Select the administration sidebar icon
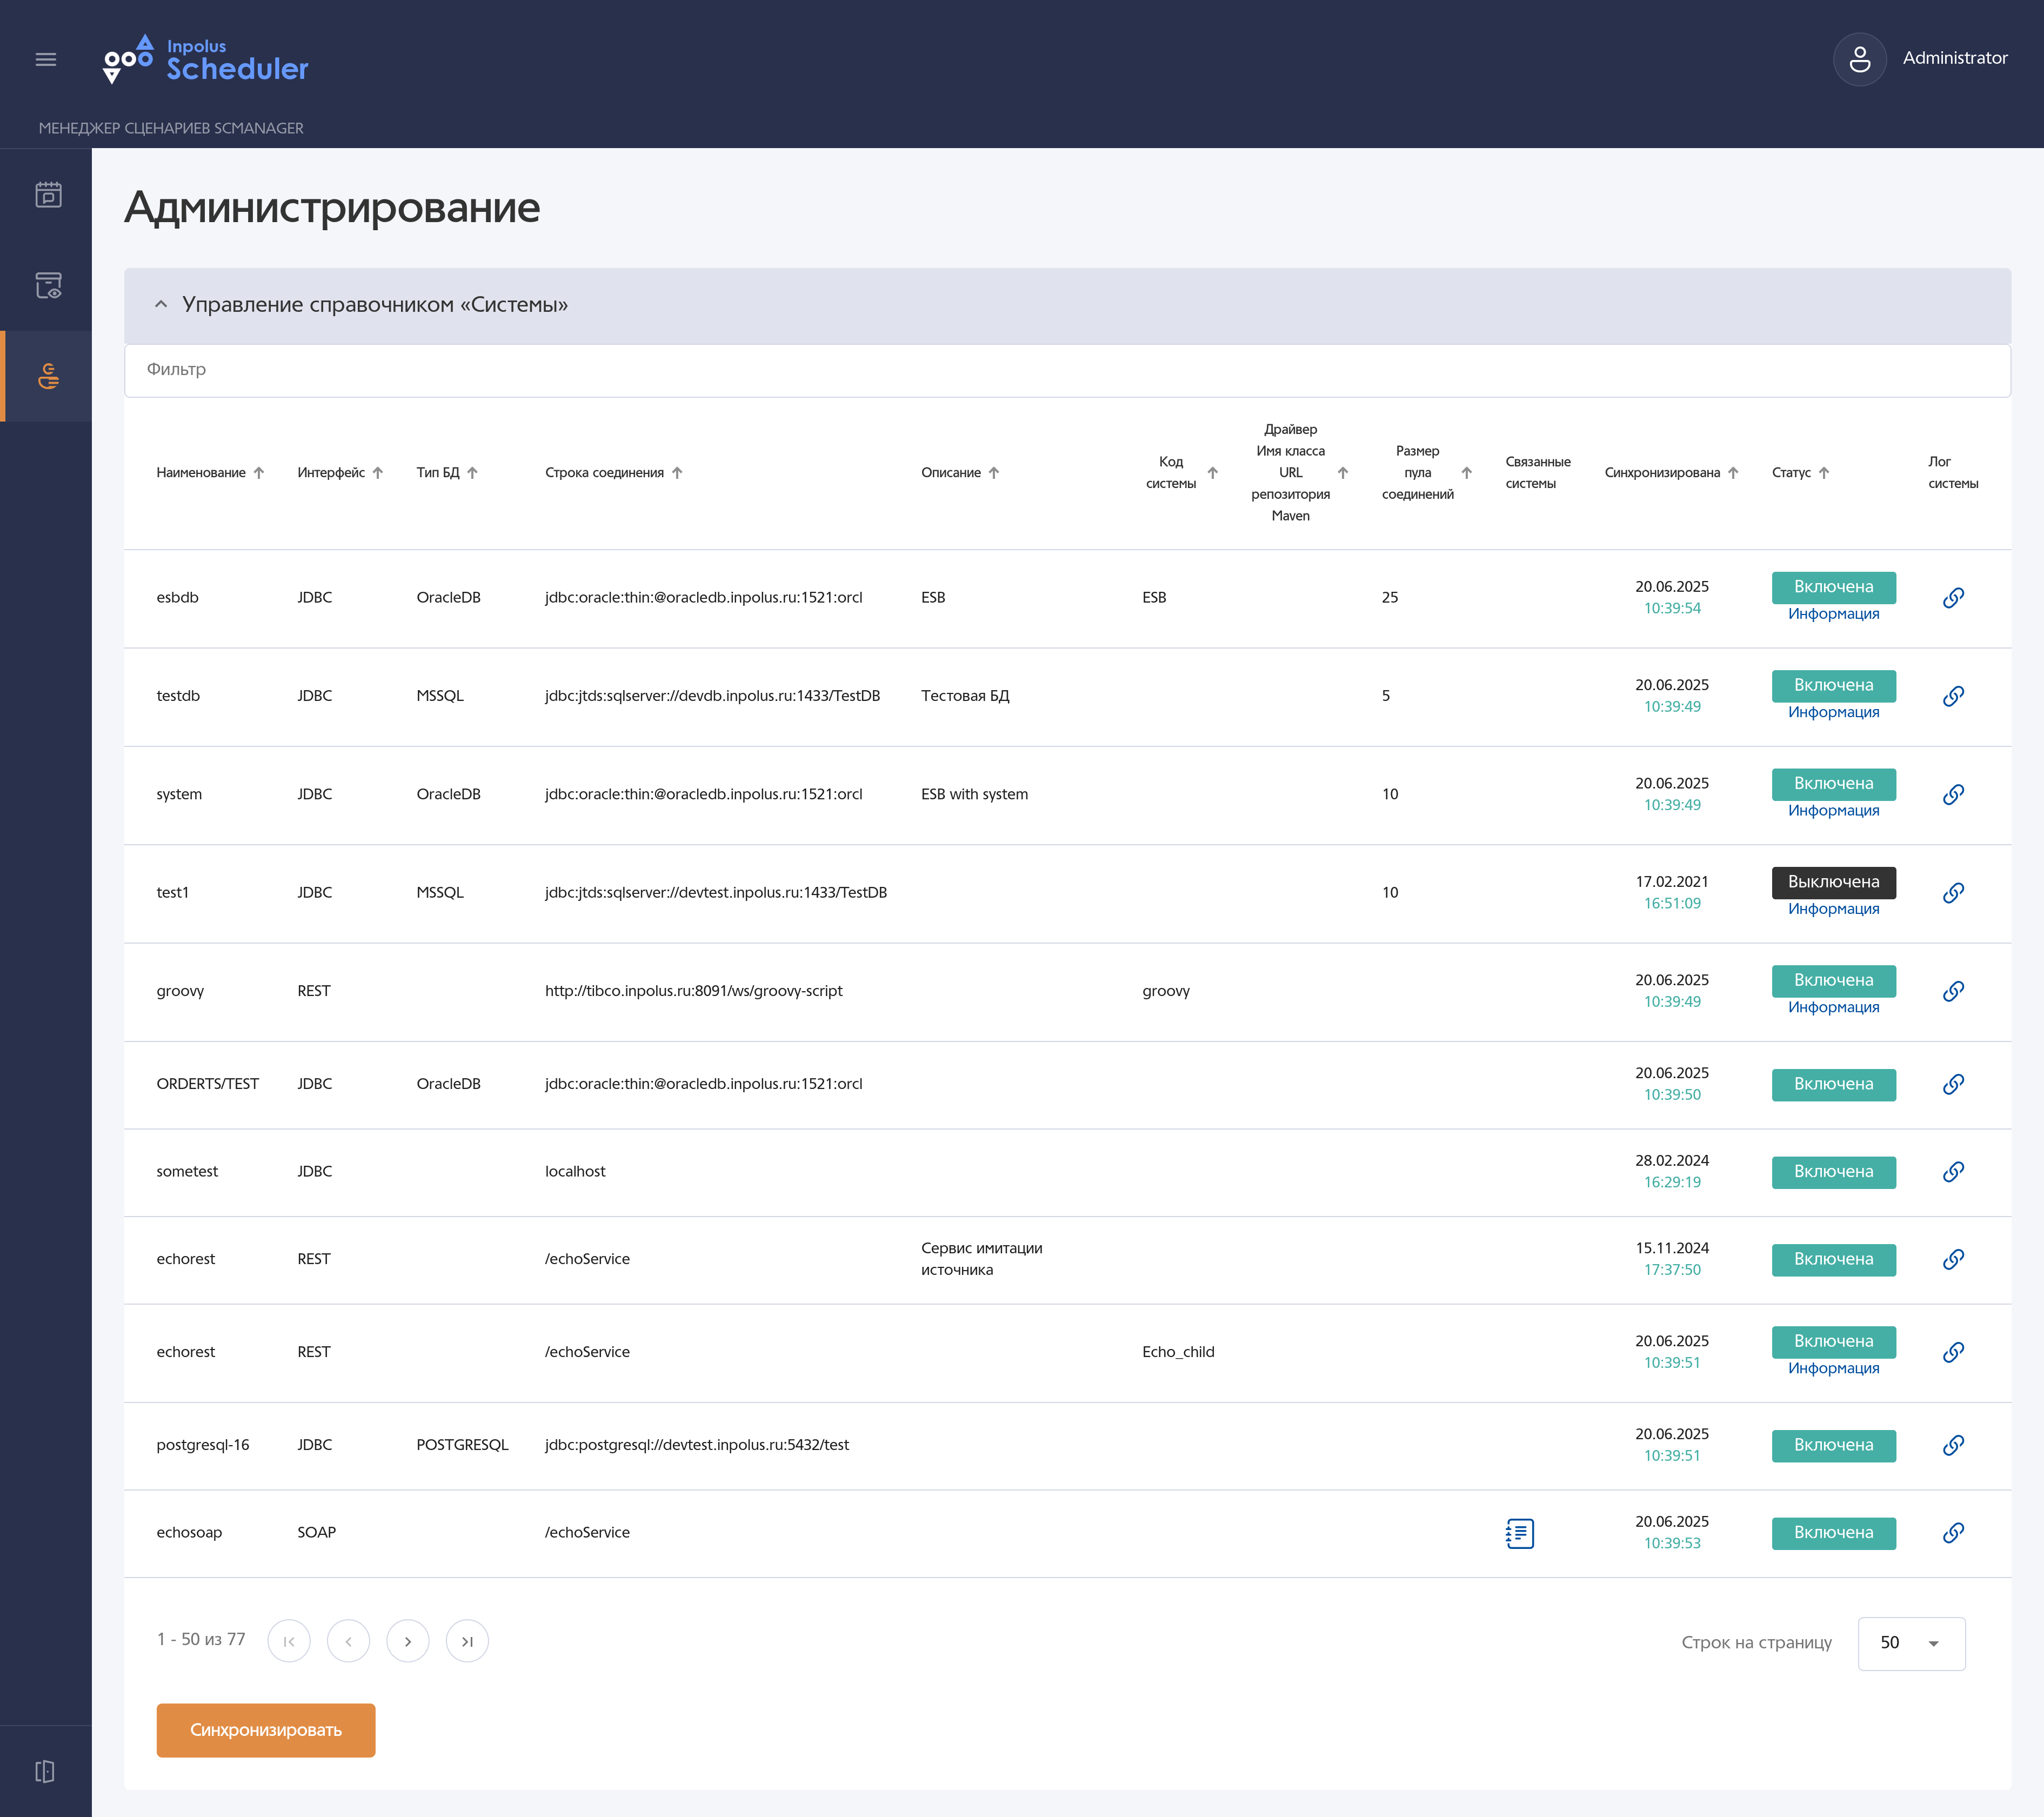This screenshot has height=1817, width=2044. [48, 376]
